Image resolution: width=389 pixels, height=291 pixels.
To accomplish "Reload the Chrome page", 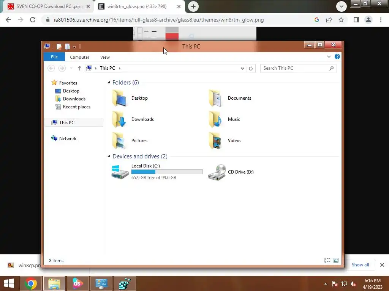I will coord(33,20).
